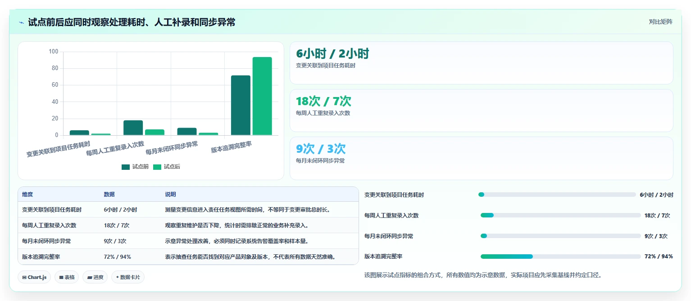This screenshot has width=691, height=301.
Task: Open the 18次 / 7次 data card
Action: click(481, 111)
